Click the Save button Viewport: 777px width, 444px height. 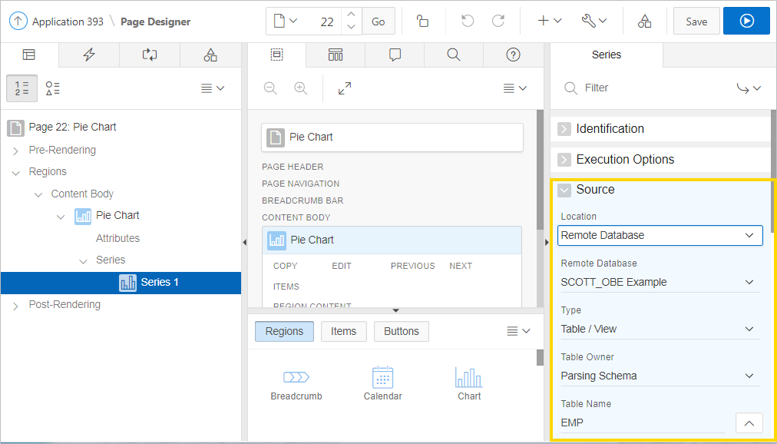coord(696,22)
